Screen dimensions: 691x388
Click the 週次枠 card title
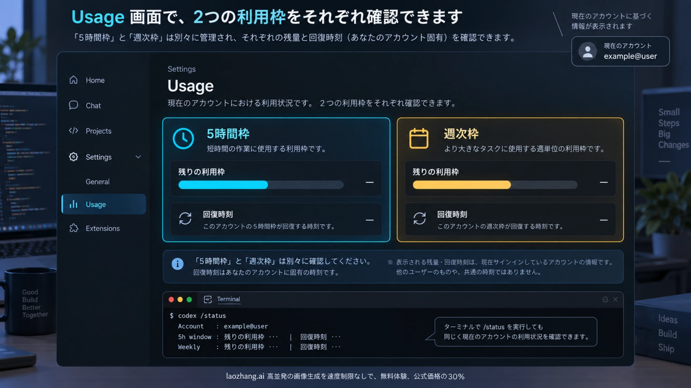point(461,134)
